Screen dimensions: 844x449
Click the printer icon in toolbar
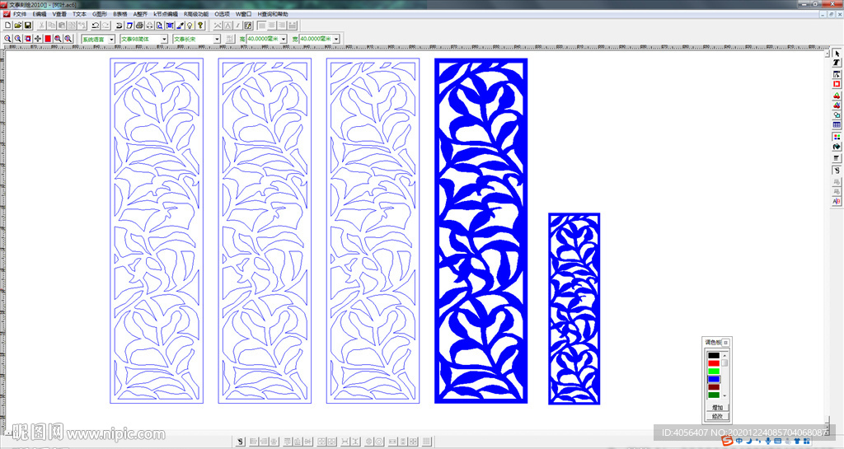click(x=139, y=26)
